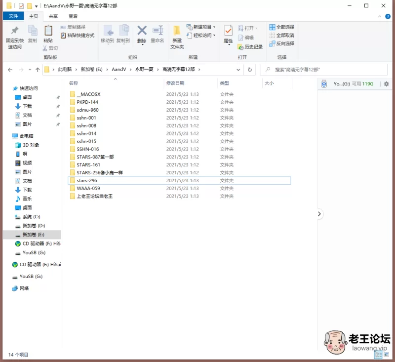Click the Back navigation arrow
Image resolution: width=395 pixels, height=362 pixels.
(x=10, y=70)
